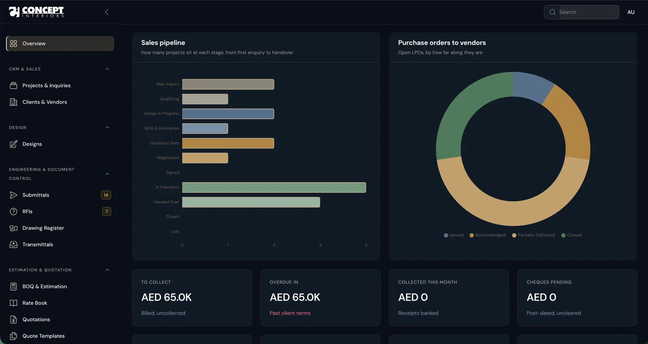Toggle the Partially Delivered legend entry
Screen dimensions: 648x344
click(533, 235)
